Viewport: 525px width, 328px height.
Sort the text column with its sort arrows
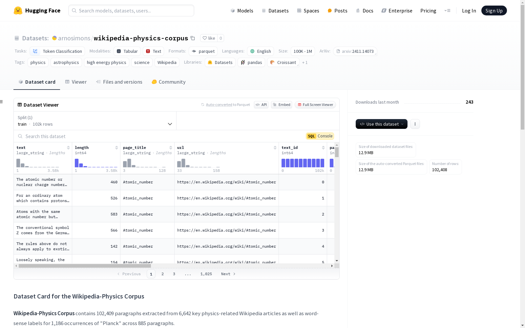click(68, 148)
